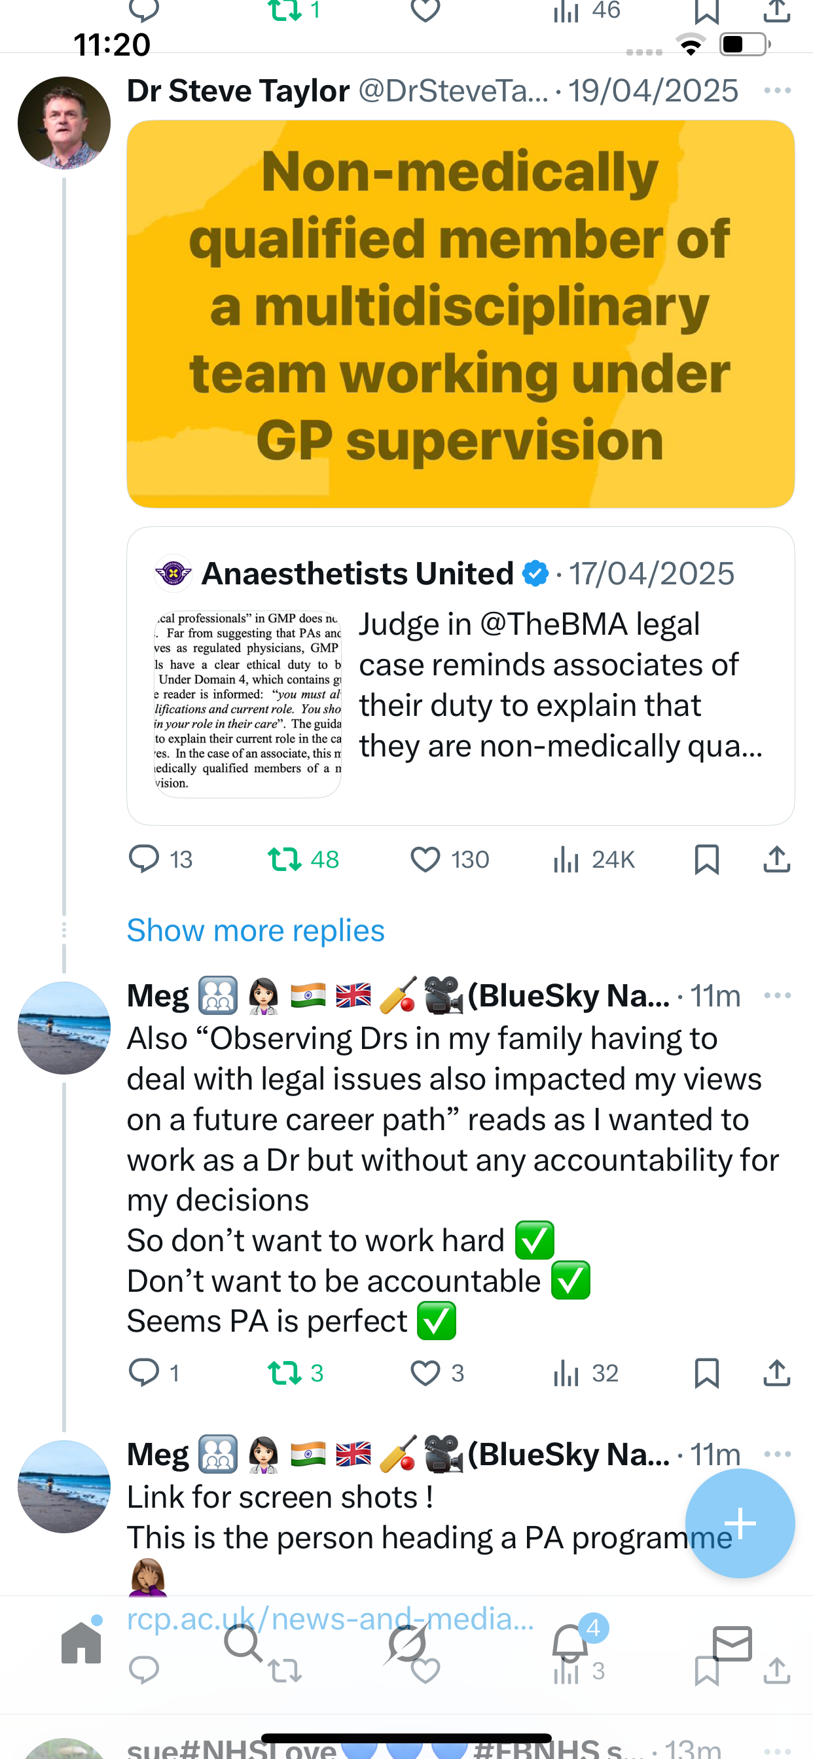Tap the compose new post button
The width and height of the screenshot is (813, 1759).
[740, 1523]
